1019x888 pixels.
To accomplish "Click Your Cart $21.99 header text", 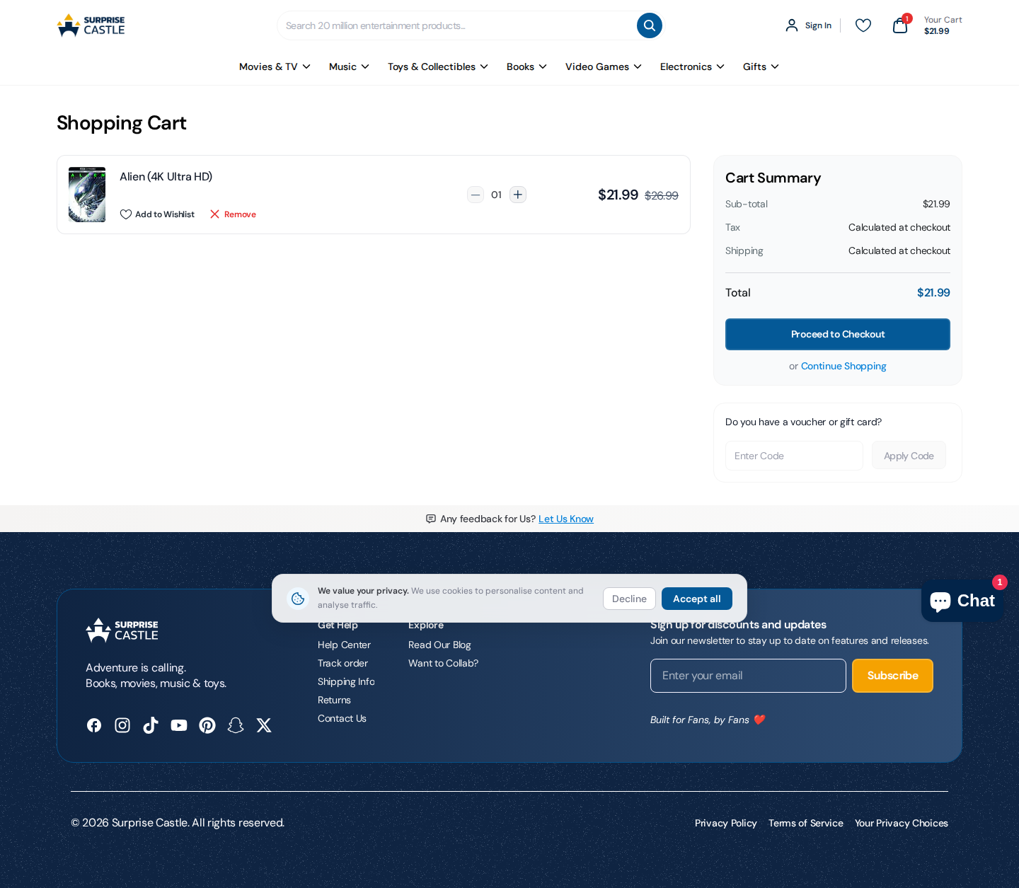I will click(943, 25).
